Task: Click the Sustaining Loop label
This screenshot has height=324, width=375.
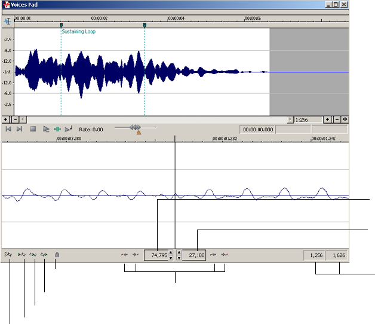Action: [x=79, y=32]
